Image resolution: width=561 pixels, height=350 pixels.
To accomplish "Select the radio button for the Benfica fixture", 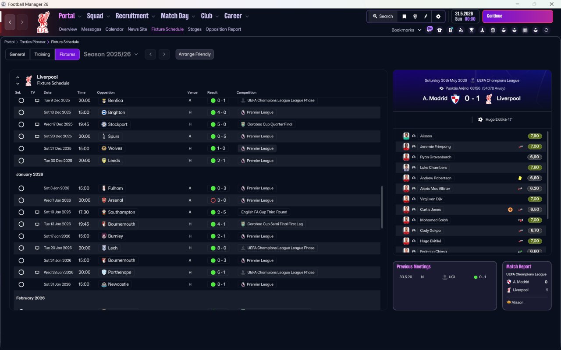I will tap(21, 101).
